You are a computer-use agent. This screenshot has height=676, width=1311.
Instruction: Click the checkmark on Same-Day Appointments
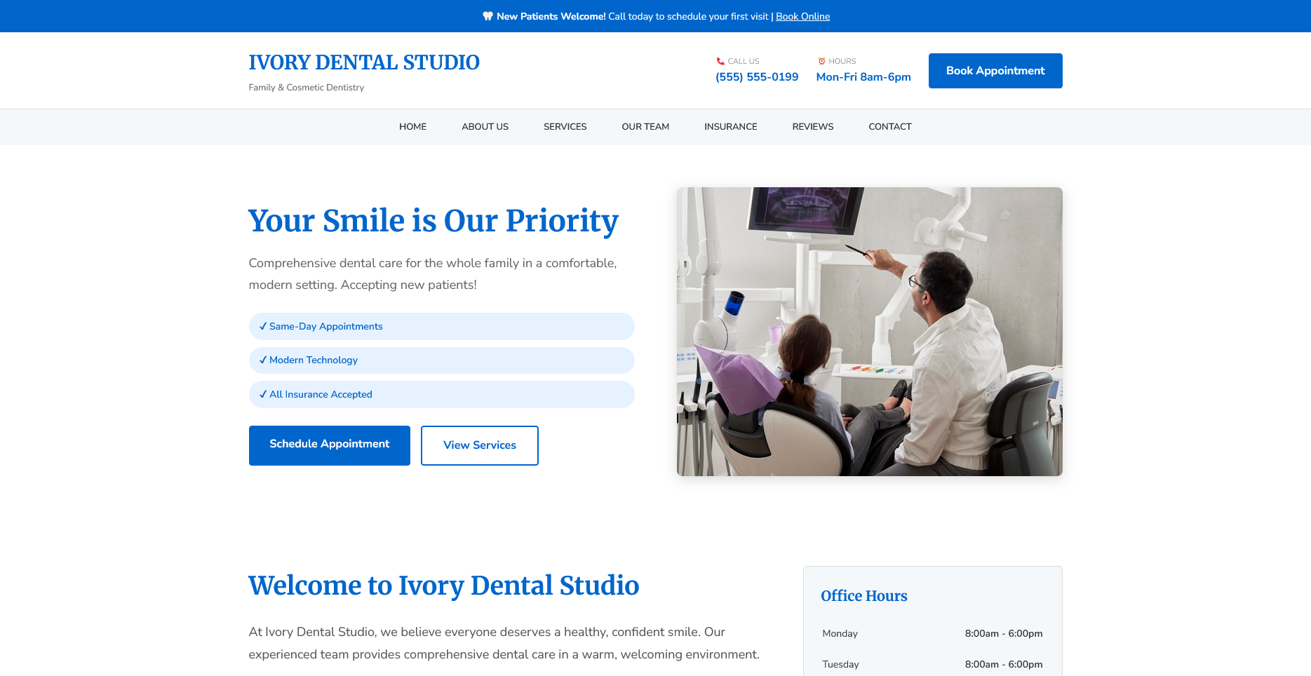[264, 326]
